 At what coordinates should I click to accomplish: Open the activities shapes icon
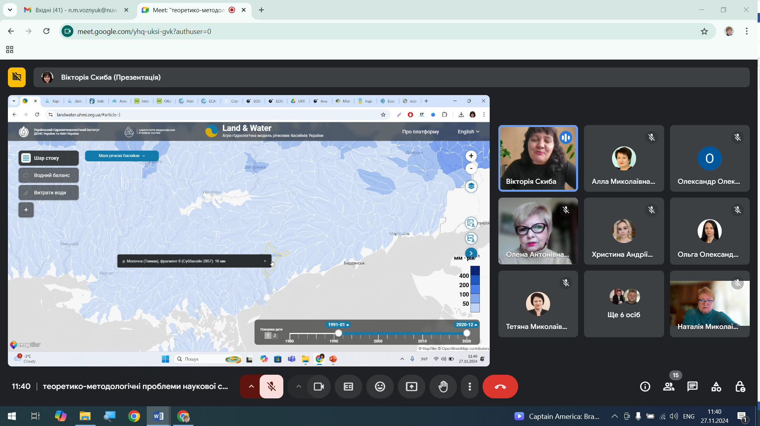[x=716, y=387]
